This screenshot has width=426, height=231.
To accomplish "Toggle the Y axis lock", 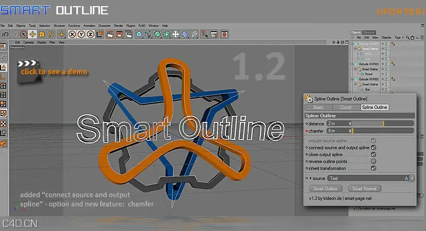I will click(81, 34).
